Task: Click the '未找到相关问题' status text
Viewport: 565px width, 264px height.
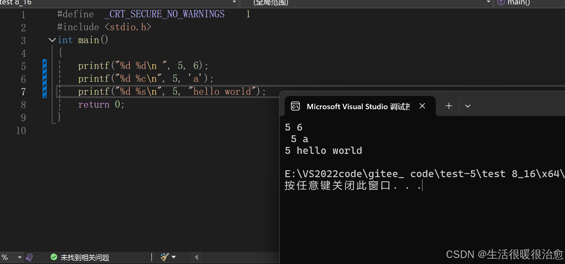Action: 85,258
